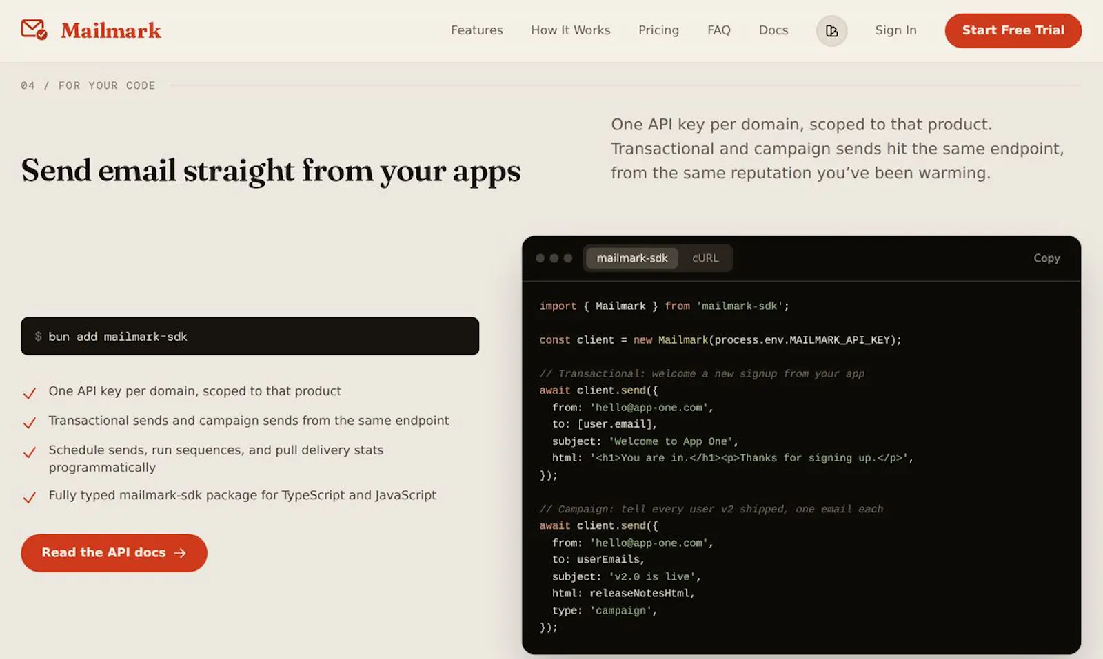Click the Mailmark brand name text
This screenshot has width=1103, height=659.
pyautogui.click(x=111, y=30)
